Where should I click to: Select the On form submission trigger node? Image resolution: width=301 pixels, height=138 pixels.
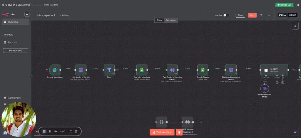tap(55, 70)
